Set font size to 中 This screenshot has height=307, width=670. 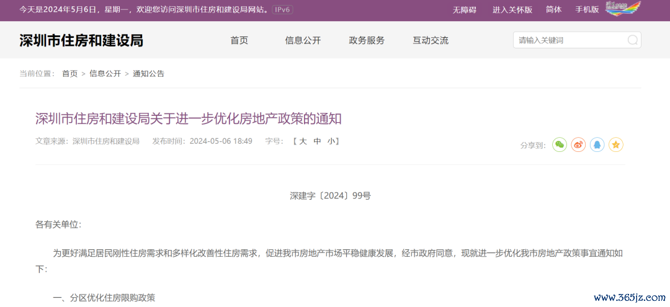point(317,141)
